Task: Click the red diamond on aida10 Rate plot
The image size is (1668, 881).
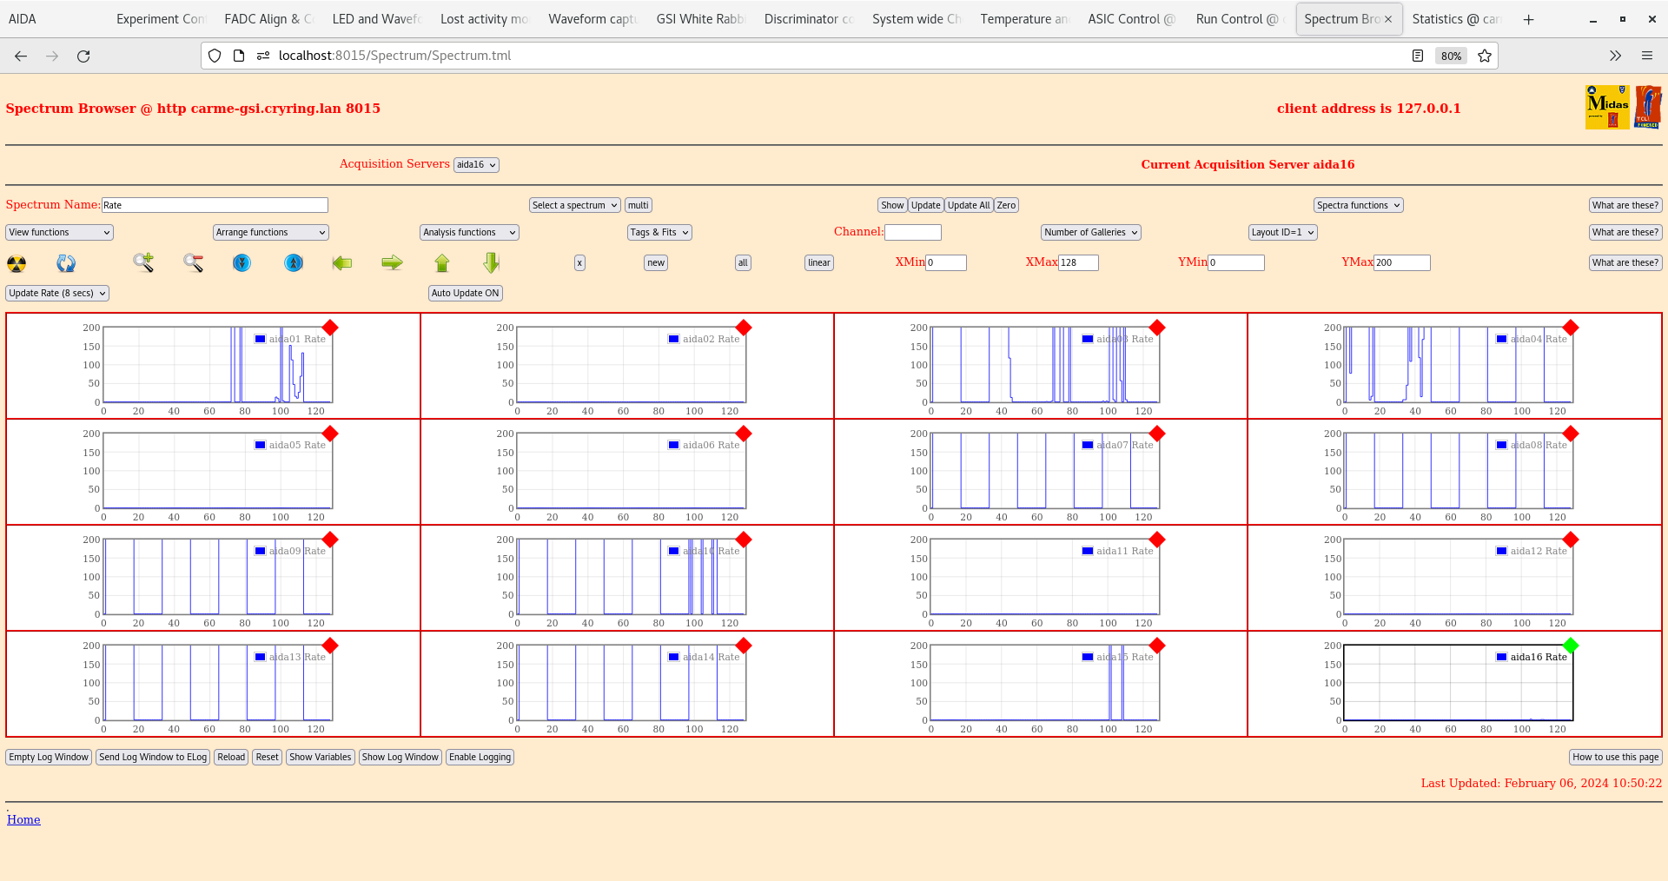Action: (744, 540)
